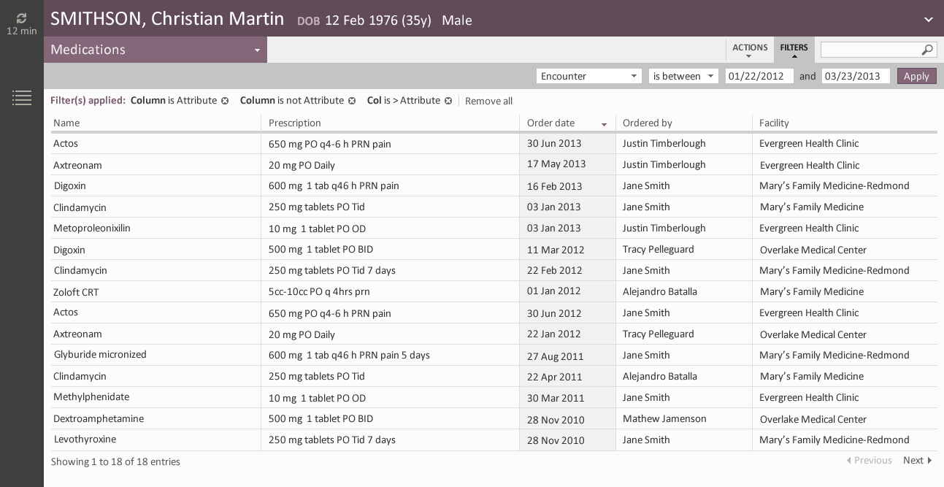
Task: Remove the "Column is not Attribute" filter chip
Action: (352, 101)
